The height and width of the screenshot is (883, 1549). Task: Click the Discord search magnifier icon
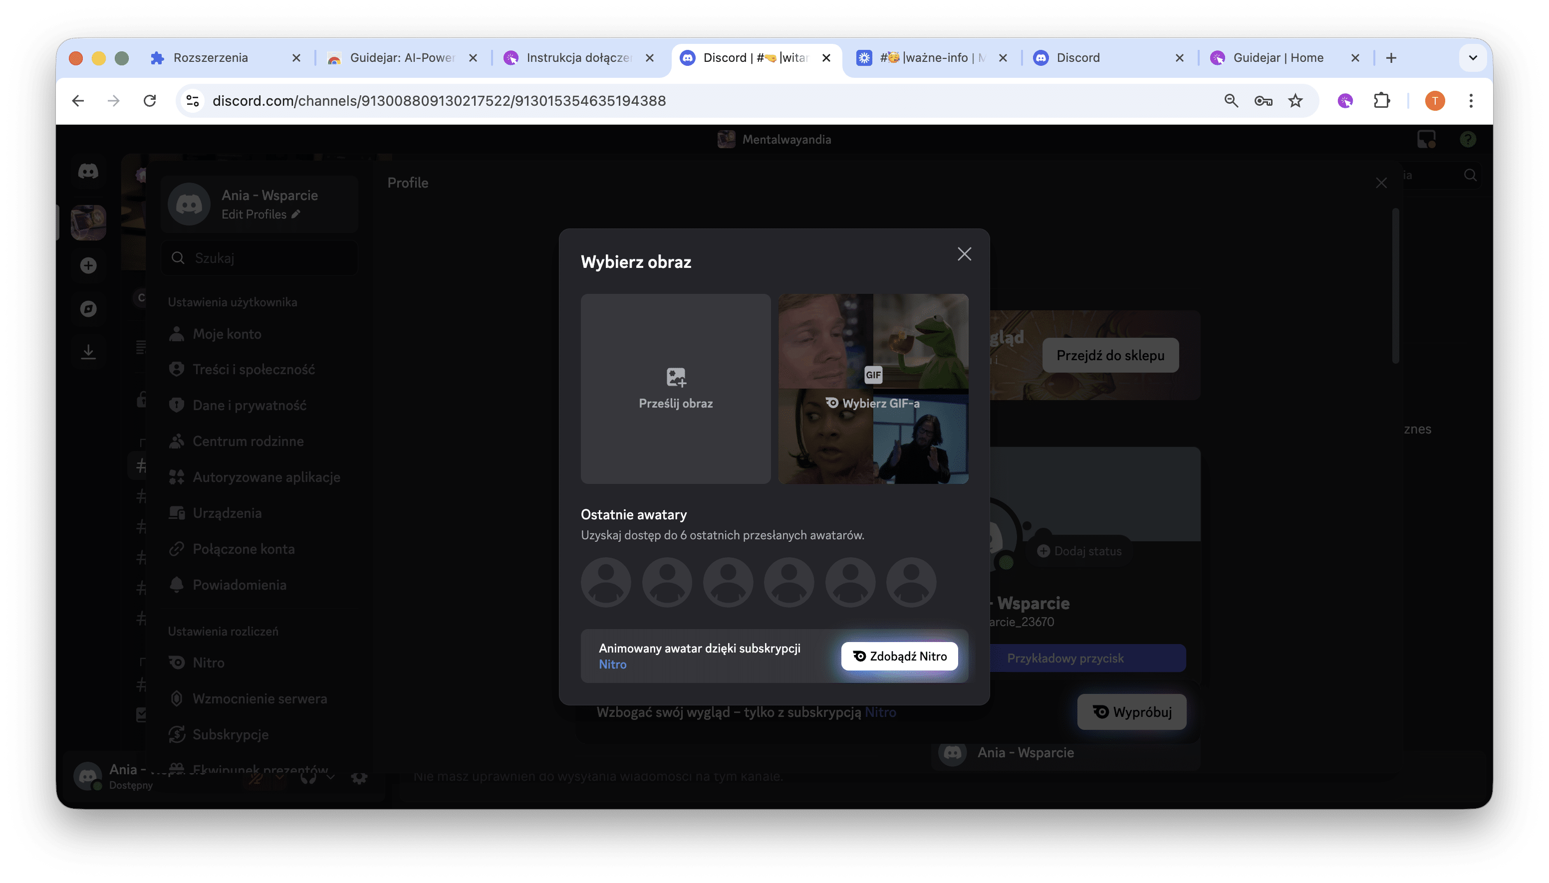click(x=1470, y=175)
